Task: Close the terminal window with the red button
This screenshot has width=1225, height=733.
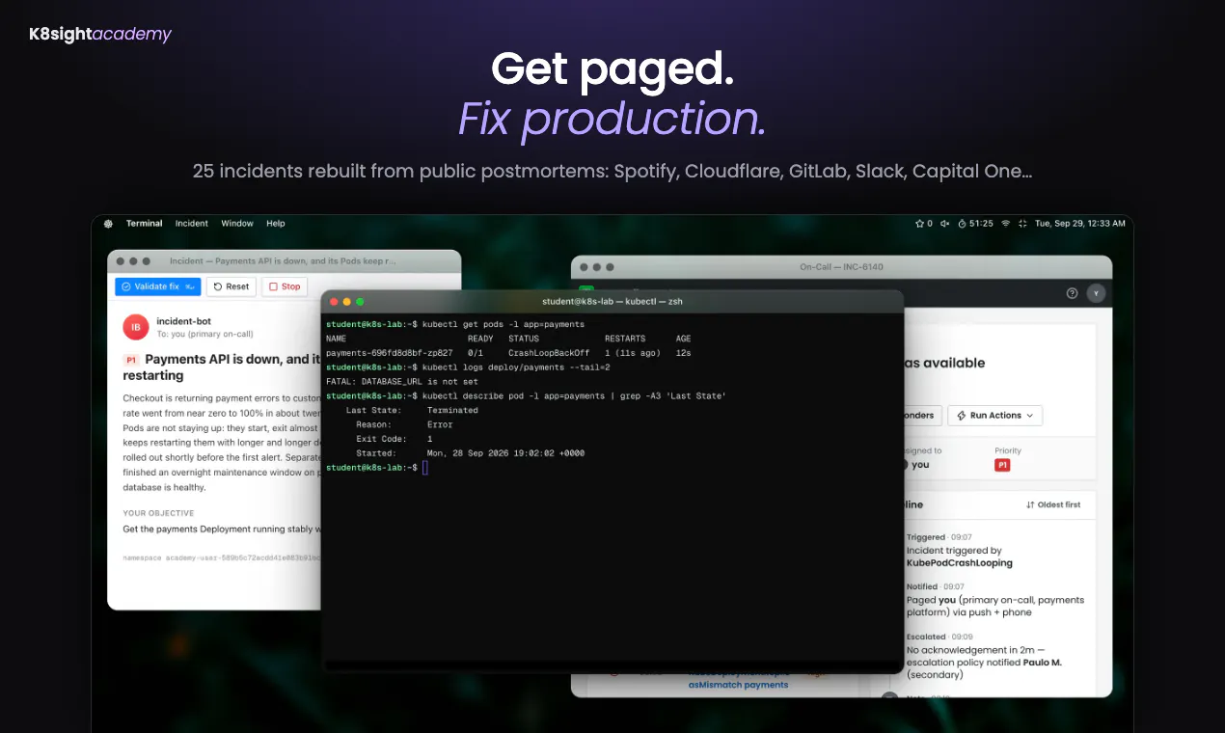Action: point(334,302)
